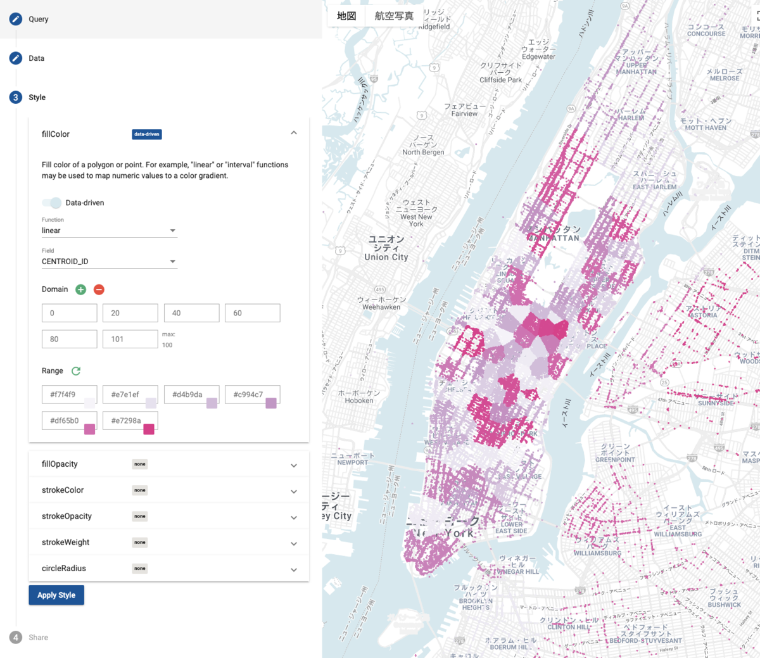
Task: Go to the Share step
Action: point(38,637)
